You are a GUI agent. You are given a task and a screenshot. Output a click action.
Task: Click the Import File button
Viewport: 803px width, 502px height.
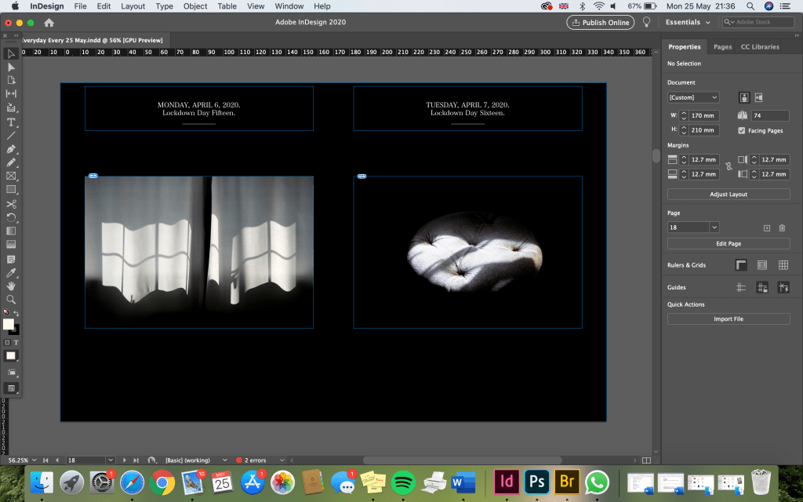tap(729, 319)
